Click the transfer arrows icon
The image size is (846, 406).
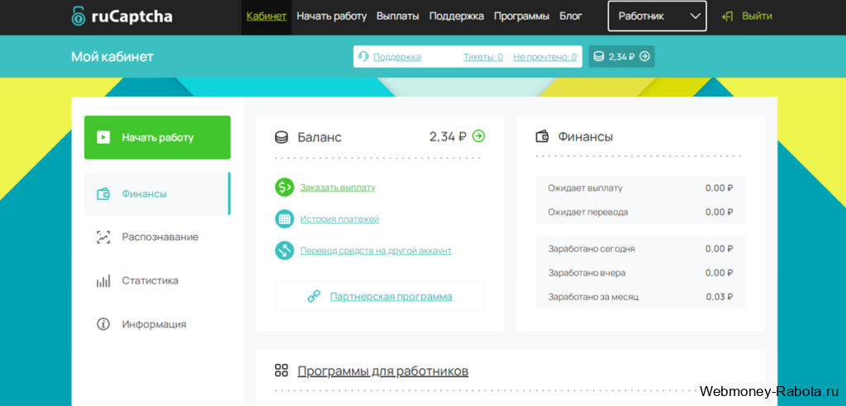coord(284,251)
